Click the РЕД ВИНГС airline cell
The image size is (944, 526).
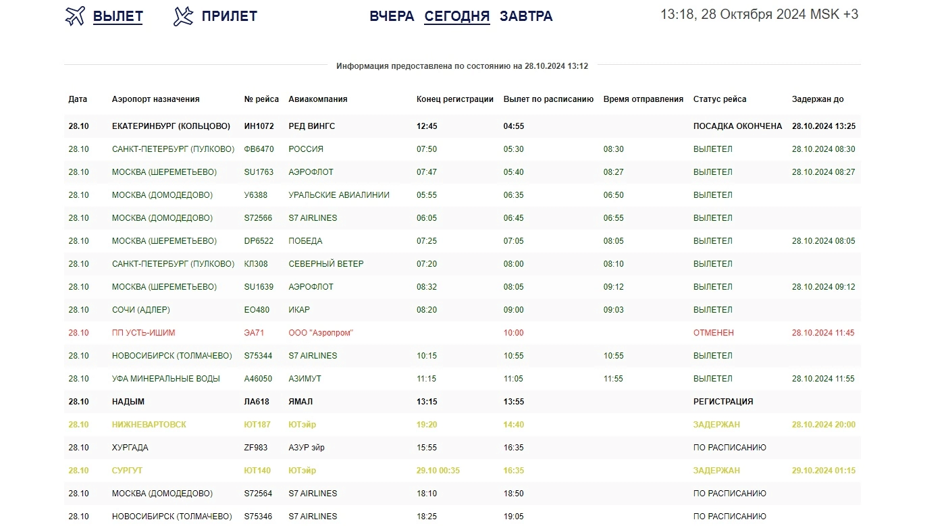click(x=312, y=126)
